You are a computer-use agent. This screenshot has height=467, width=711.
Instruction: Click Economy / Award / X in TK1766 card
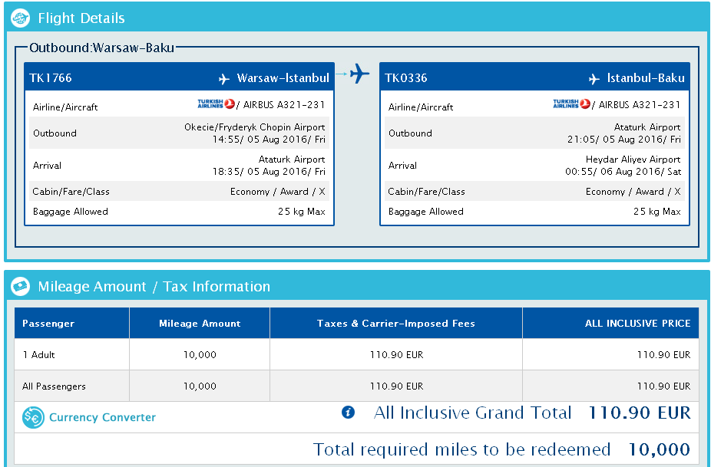277,192
